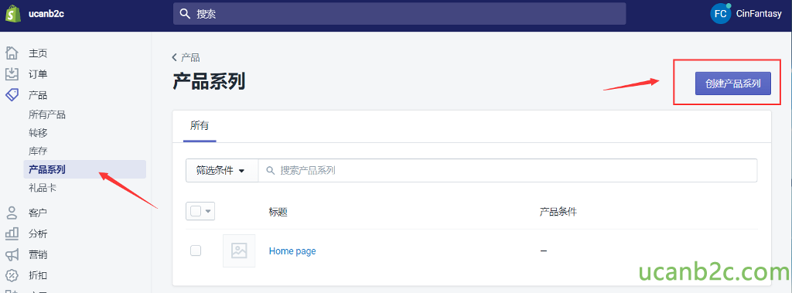Screen dimensions: 792x293
Task: Tick the Home page row checkbox
Action: click(196, 250)
